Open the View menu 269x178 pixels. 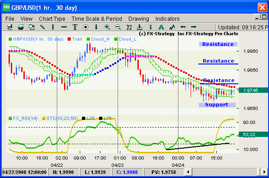point(27,19)
